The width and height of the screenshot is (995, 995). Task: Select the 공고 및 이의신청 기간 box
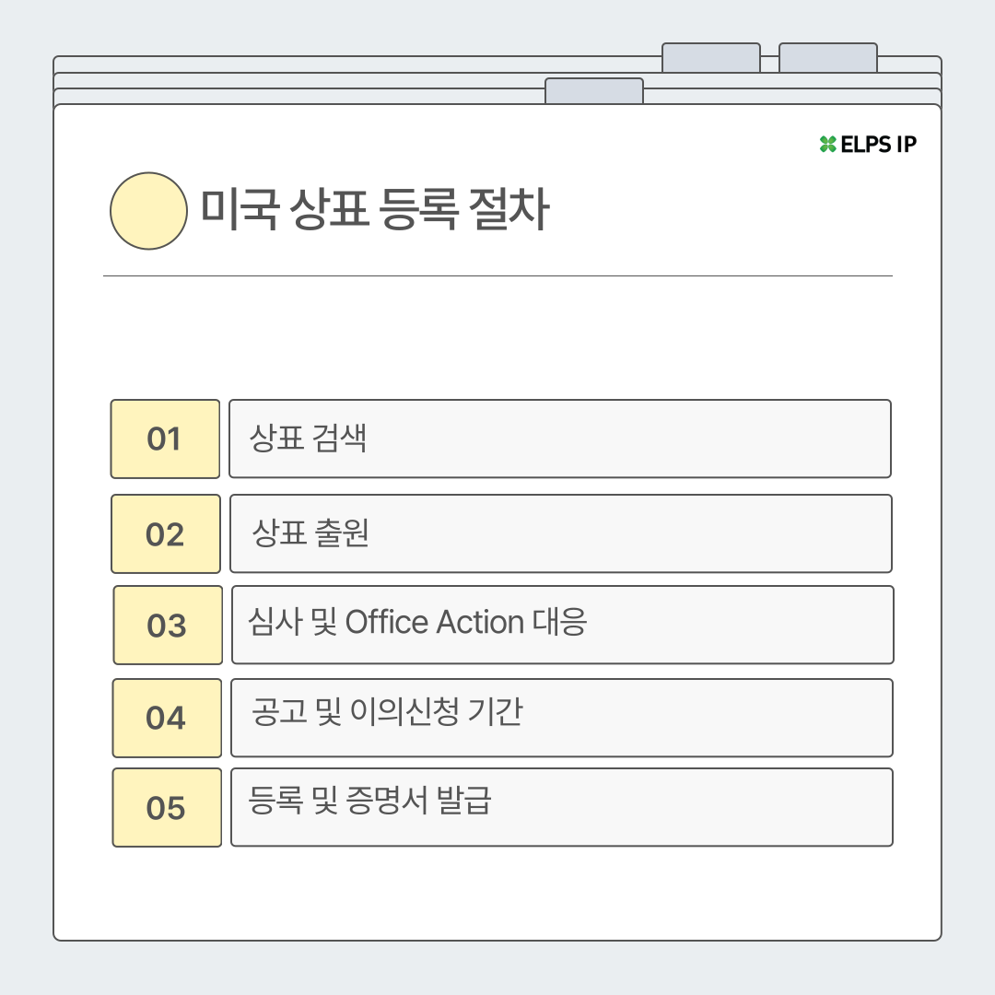click(562, 718)
